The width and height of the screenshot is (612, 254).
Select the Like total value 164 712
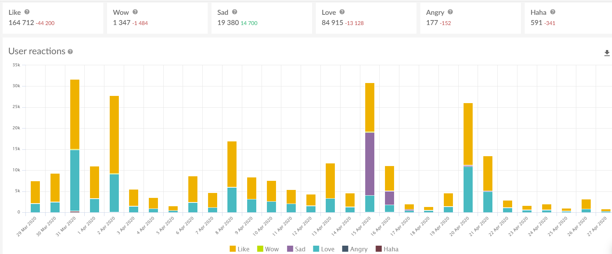21,23
